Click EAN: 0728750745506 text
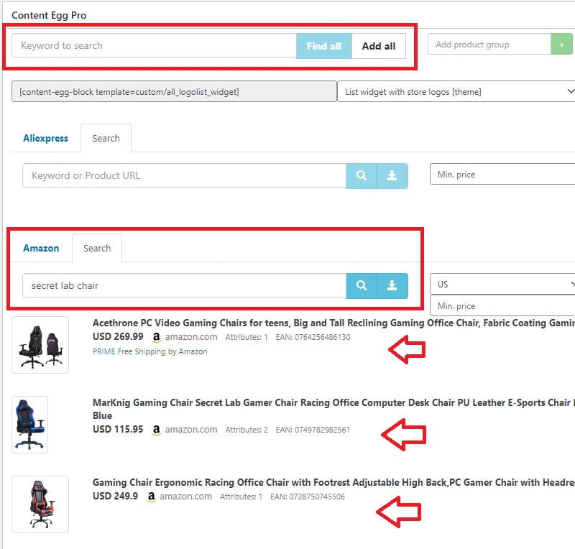The height and width of the screenshot is (549, 575). point(308,497)
